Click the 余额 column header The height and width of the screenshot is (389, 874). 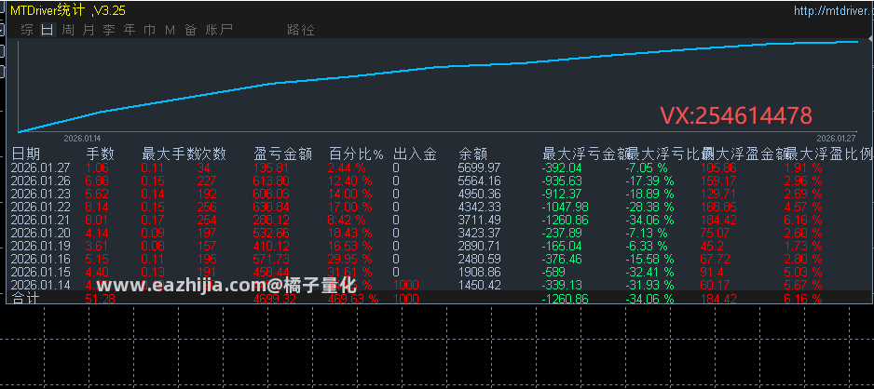coord(473,154)
